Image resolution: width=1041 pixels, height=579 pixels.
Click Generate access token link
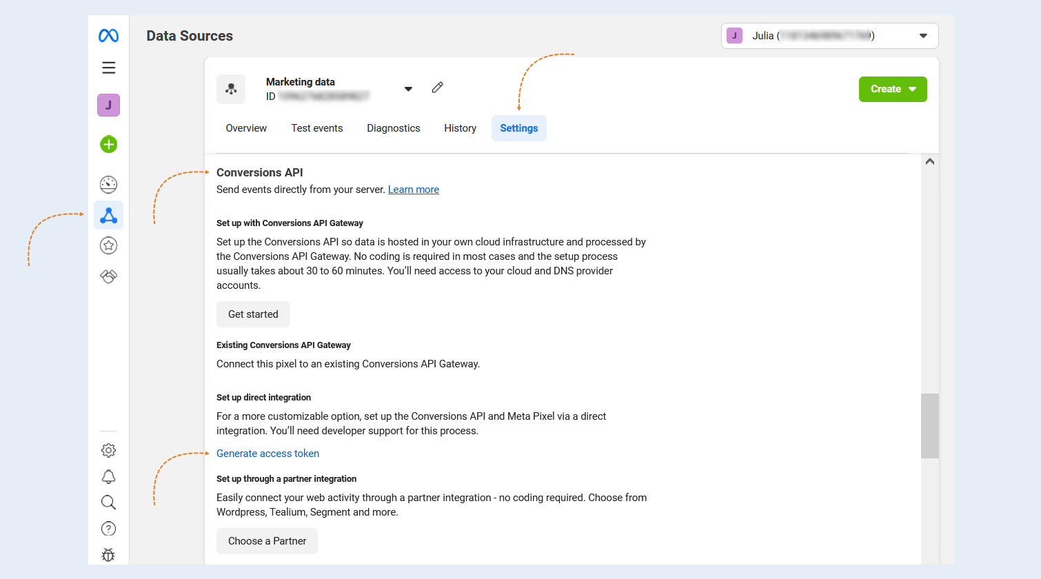click(267, 454)
